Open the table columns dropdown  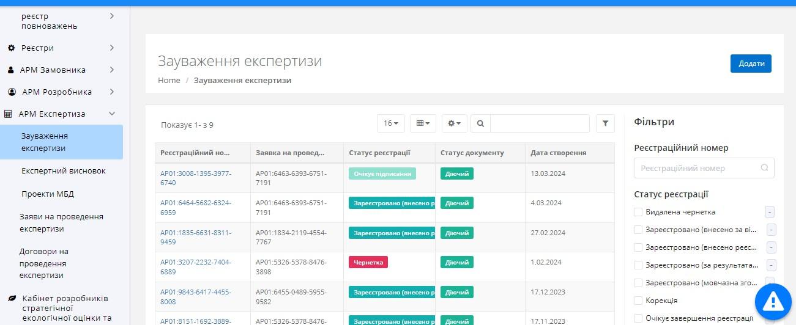423,123
